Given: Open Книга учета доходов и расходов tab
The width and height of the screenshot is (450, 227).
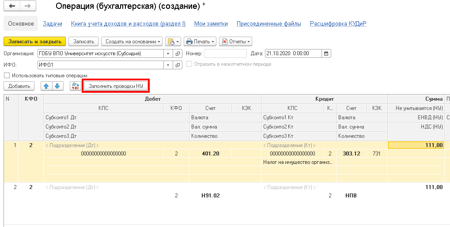Looking at the screenshot, I should (x=128, y=24).
